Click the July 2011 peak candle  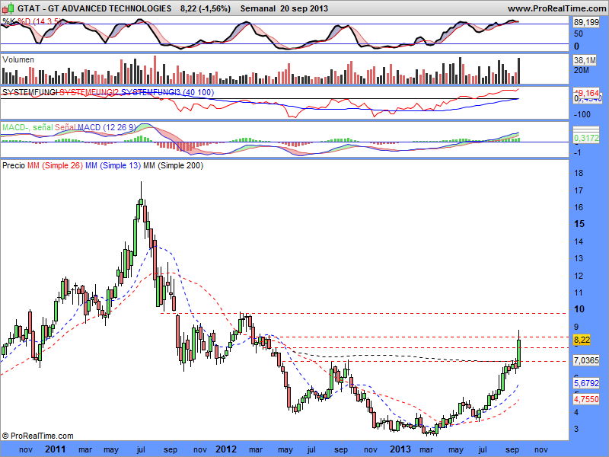[x=141, y=202]
